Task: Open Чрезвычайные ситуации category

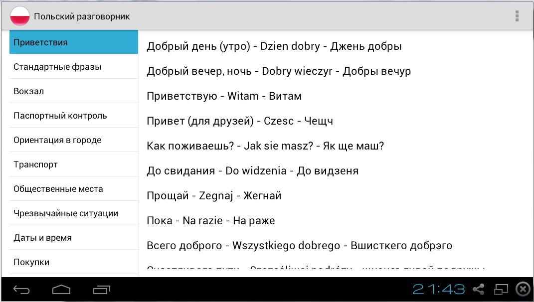Action: click(74, 213)
